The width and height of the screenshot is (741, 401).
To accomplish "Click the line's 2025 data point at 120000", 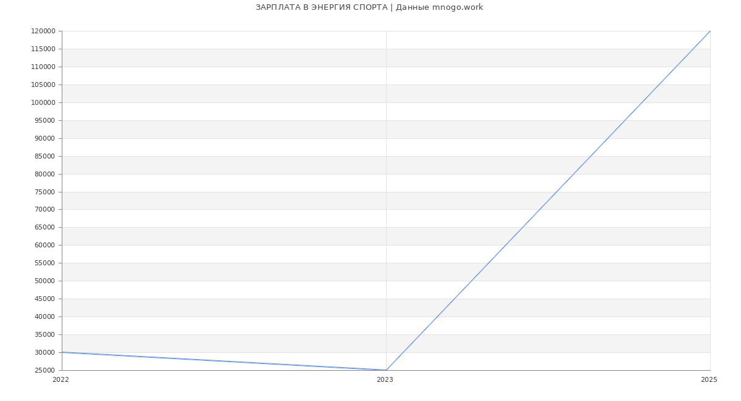I will pos(710,31).
